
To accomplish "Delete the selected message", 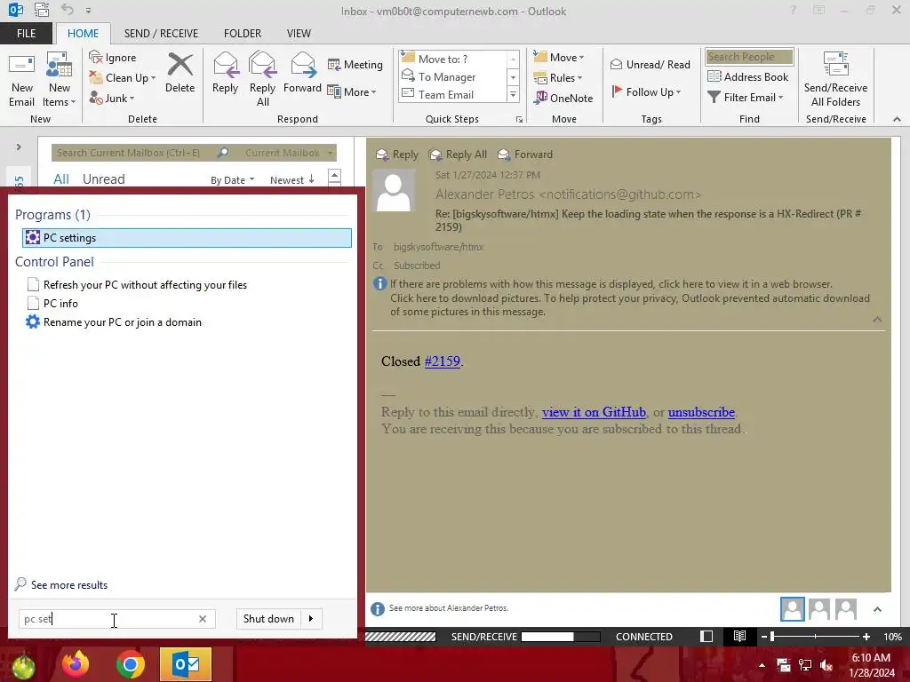I will coord(180,73).
